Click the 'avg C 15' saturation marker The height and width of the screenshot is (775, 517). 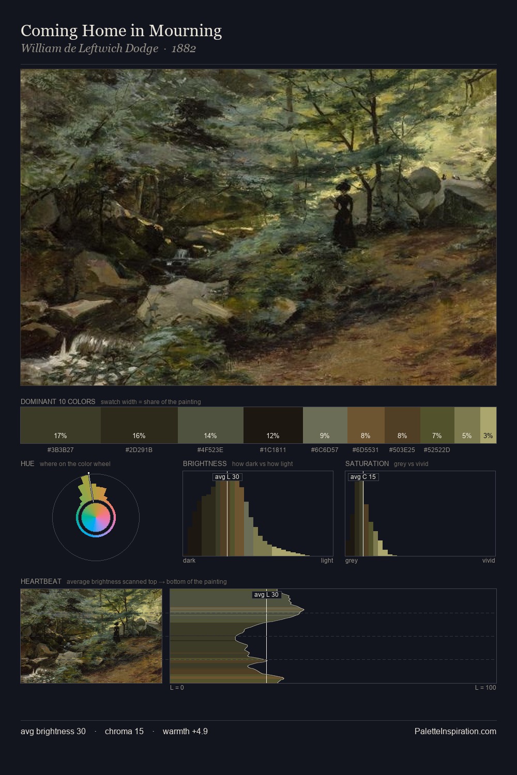tap(363, 477)
